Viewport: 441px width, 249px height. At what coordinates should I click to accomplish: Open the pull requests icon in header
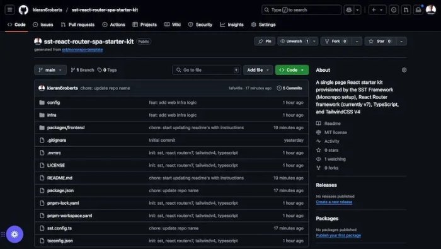pos(406,10)
